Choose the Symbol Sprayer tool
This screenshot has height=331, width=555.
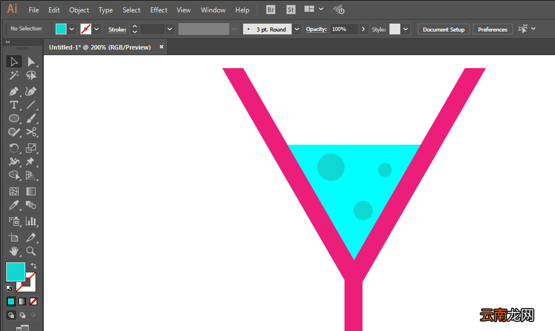(14, 221)
